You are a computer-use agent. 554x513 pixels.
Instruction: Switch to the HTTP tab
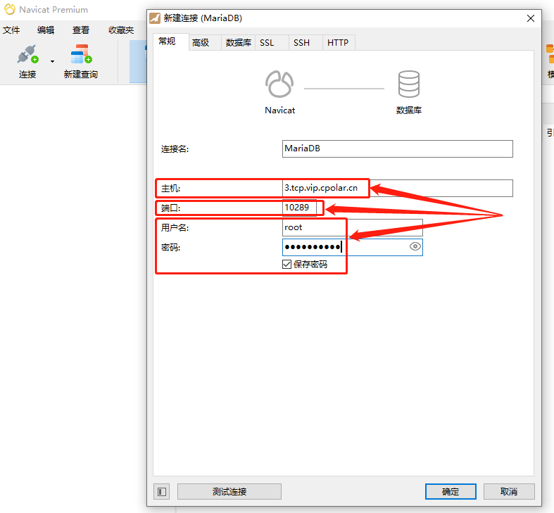pyautogui.click(x=339, y=43)
